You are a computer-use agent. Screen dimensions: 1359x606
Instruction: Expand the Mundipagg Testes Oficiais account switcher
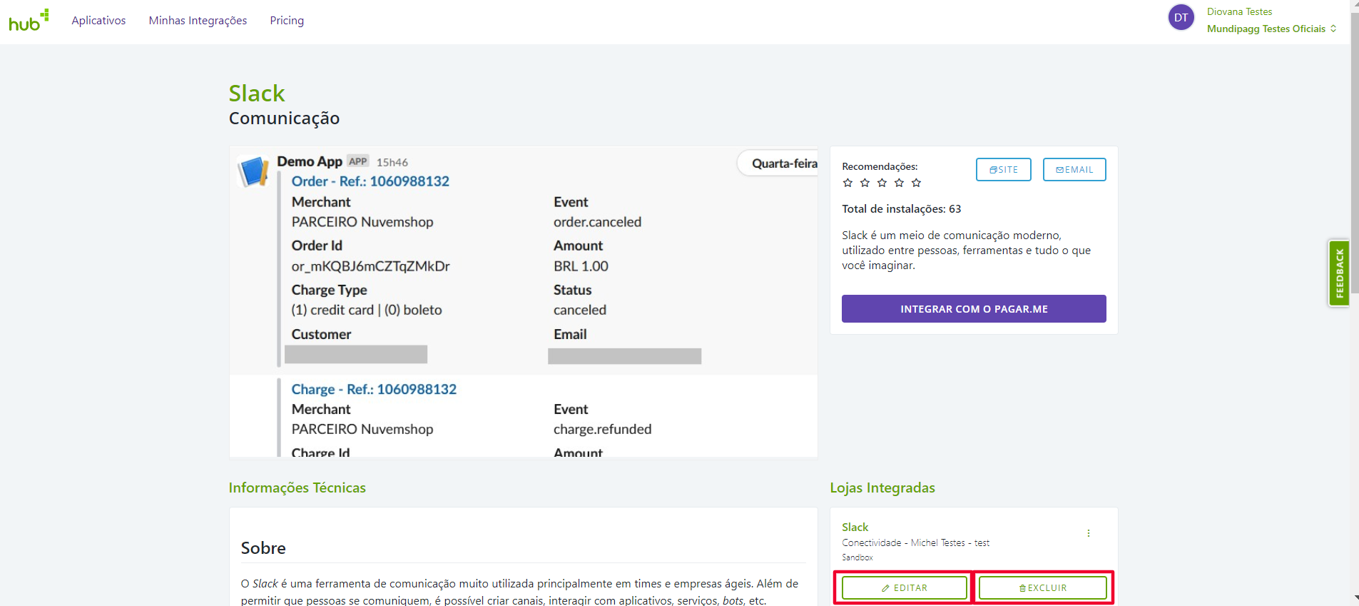click(1271, 29)
